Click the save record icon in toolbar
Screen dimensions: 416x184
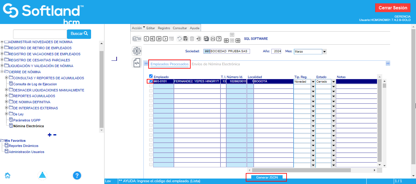tap(185, 39)
